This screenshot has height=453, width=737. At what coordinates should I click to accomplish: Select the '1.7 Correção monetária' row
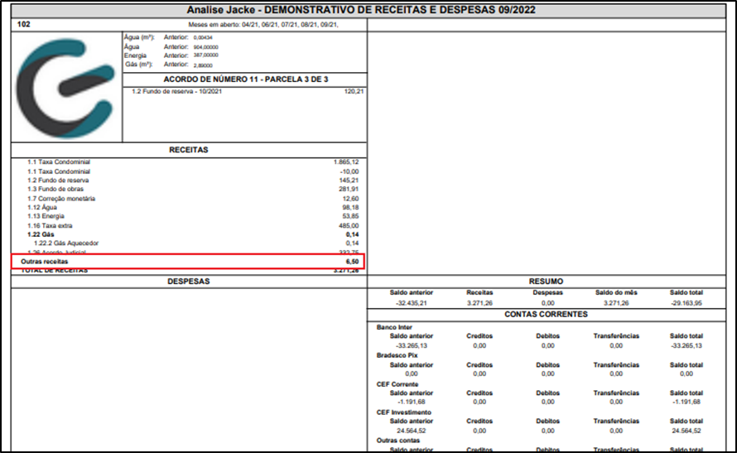point(193,199)
